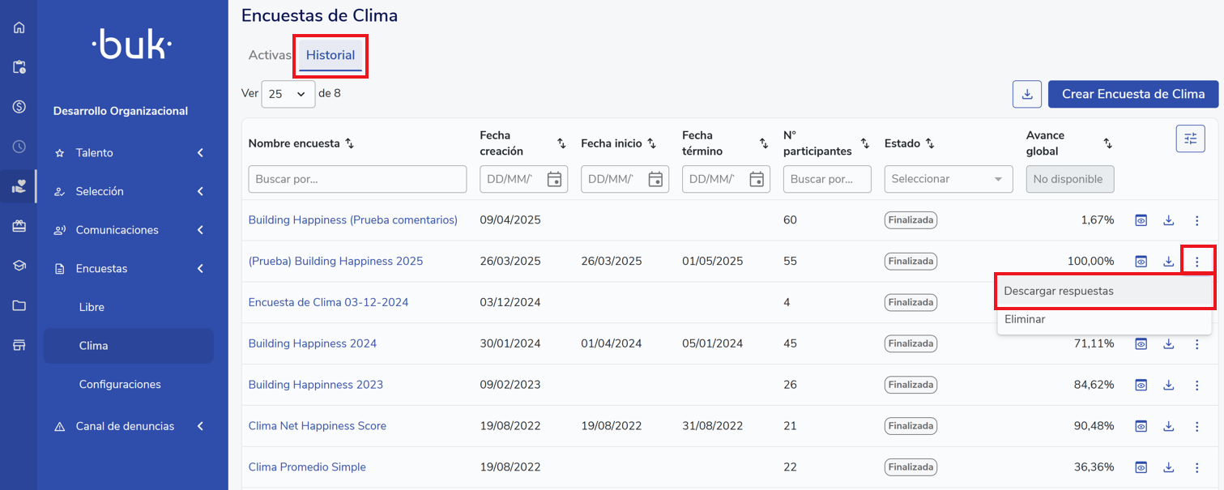
Task: Click the download icon beside Crear Encuesta
Action: [1026, 94]
